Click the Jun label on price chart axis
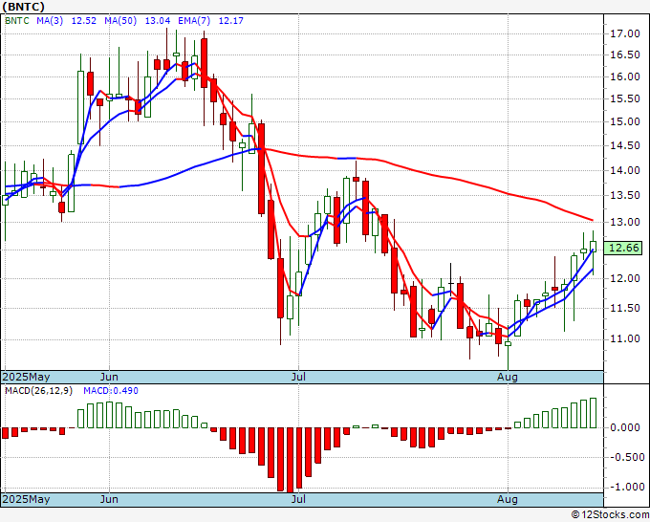This screenshot has height=522, width=650. [x=109, y=377]
